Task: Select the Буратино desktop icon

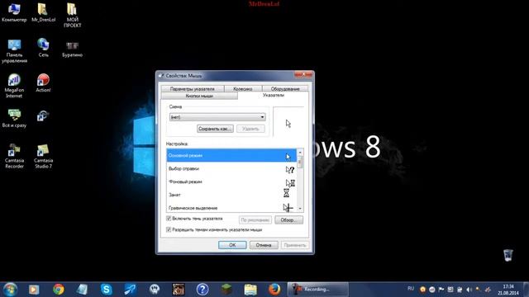Action: point(72,49)
